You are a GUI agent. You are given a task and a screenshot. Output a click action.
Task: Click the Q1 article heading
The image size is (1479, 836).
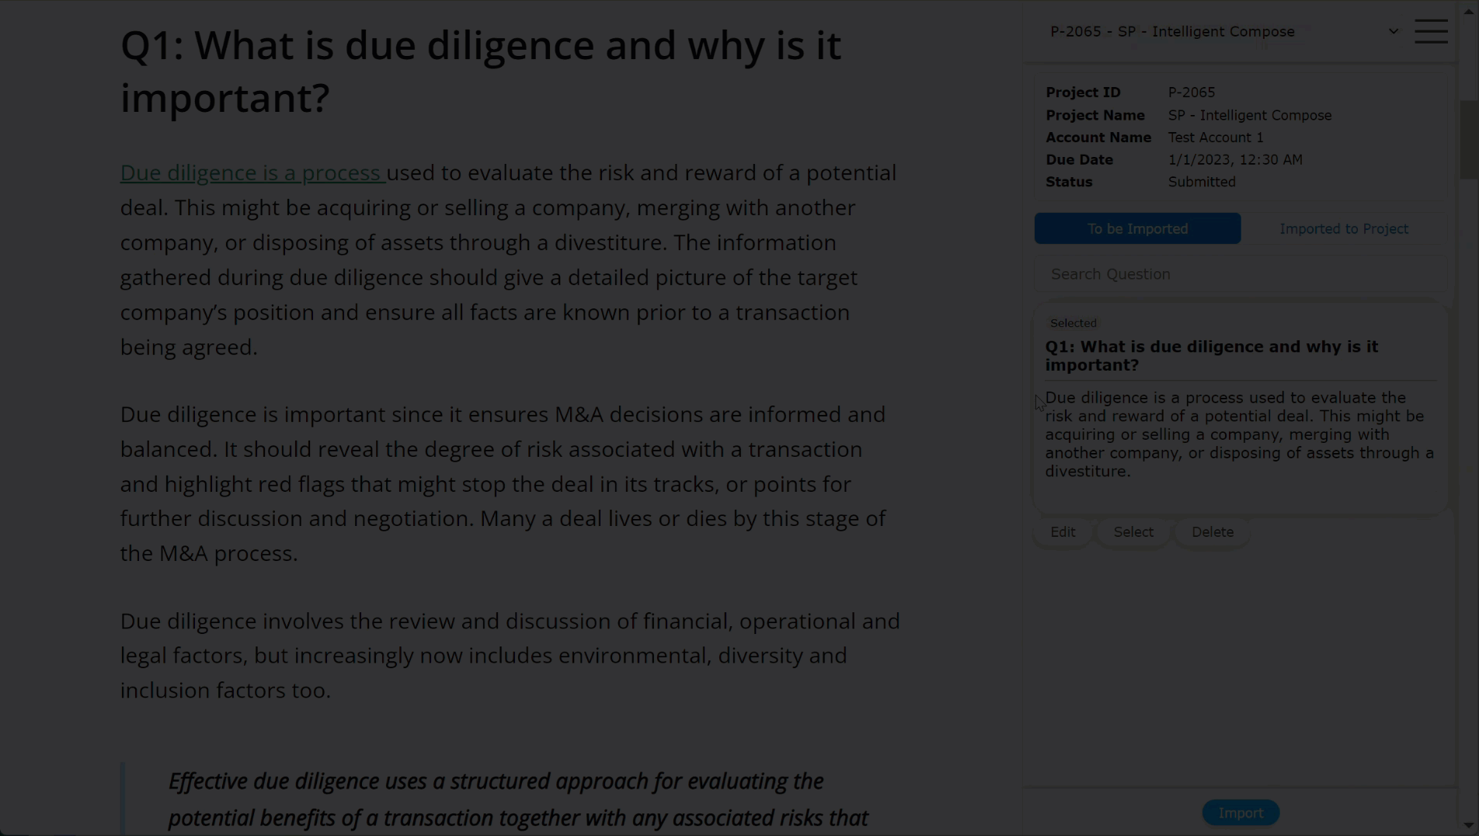tap(480, 71)
